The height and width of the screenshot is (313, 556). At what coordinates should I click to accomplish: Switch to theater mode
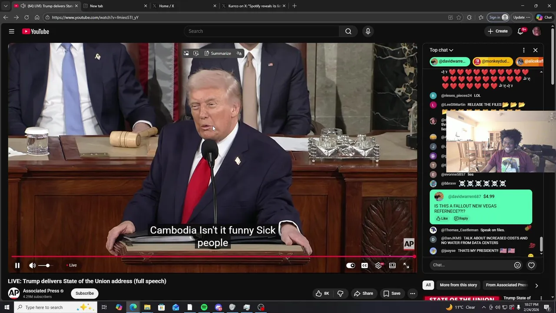pos(392,265)
